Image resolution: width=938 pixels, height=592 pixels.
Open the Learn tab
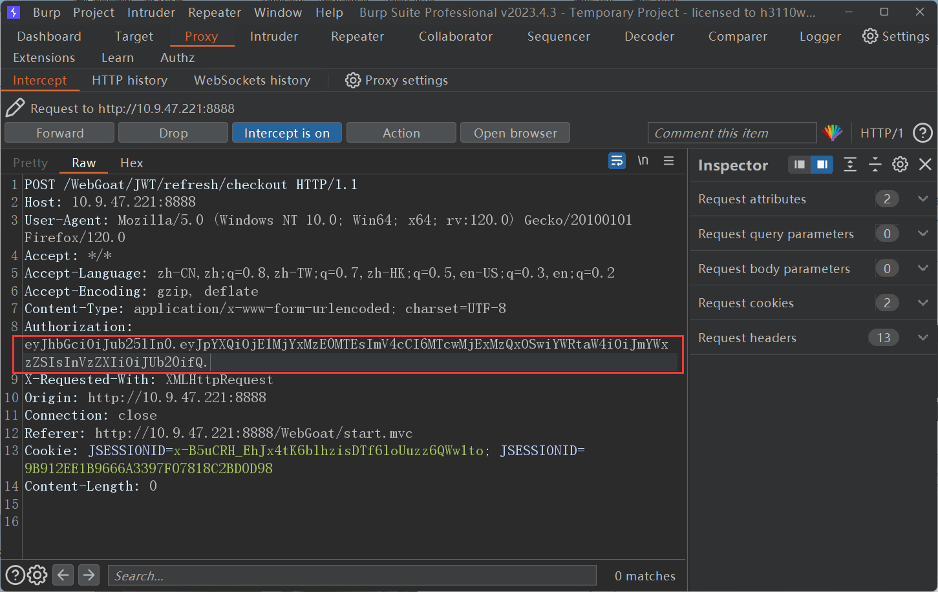pyautogui.click(x=118, y=57)
